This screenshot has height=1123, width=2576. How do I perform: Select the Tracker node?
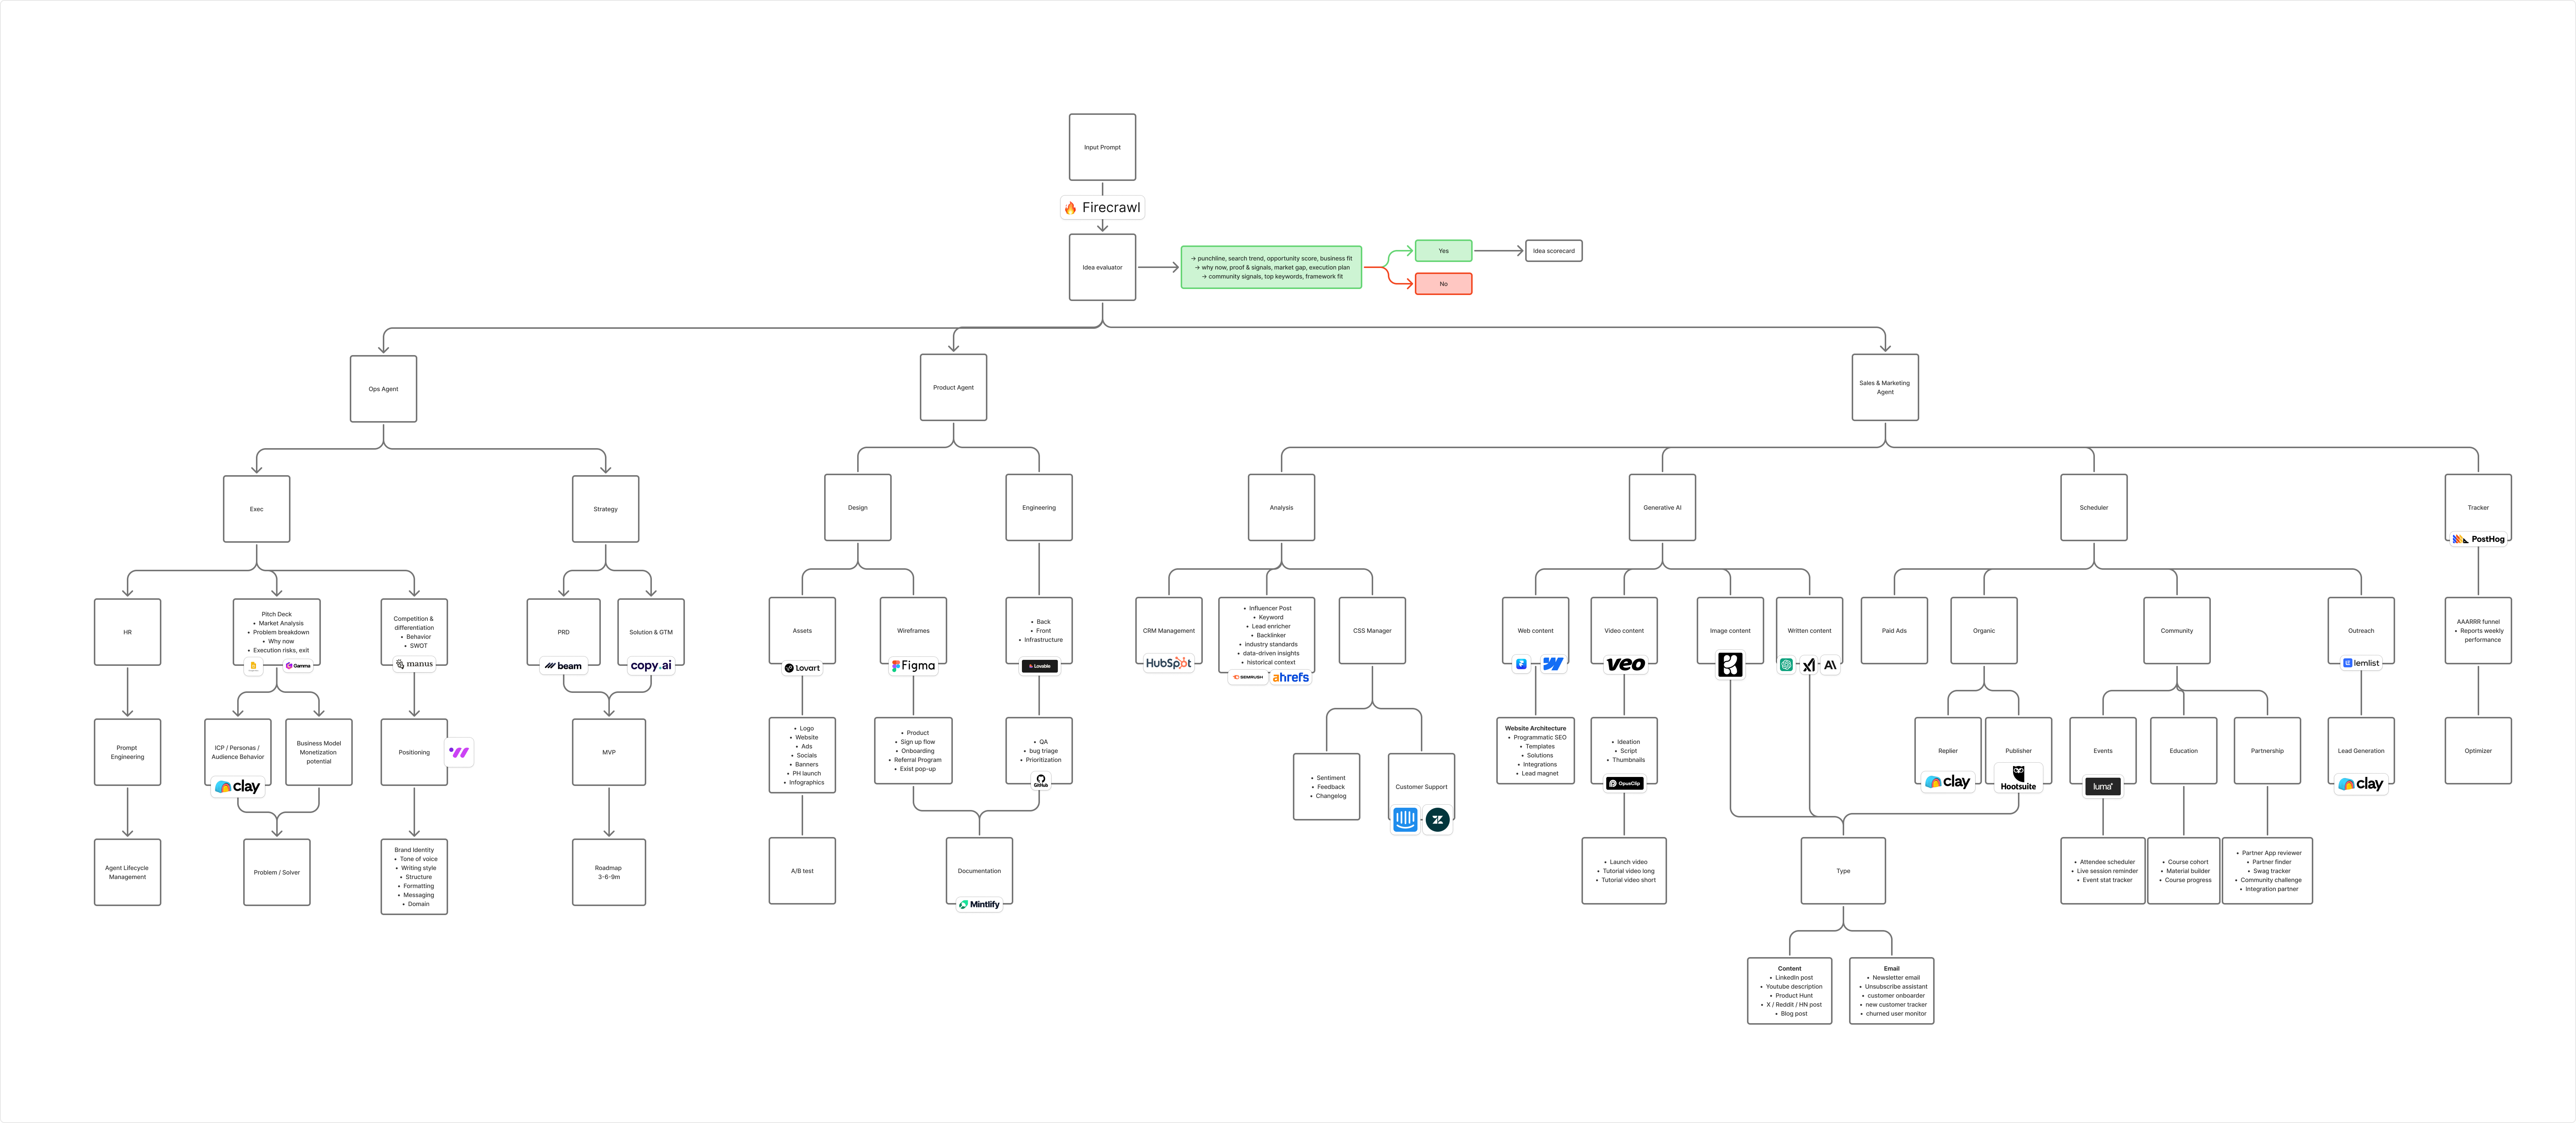[2478, 507]
